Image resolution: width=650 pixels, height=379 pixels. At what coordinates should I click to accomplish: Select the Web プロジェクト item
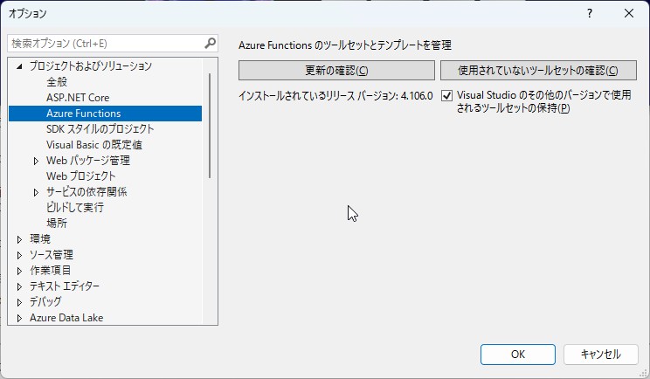point(81,176)
